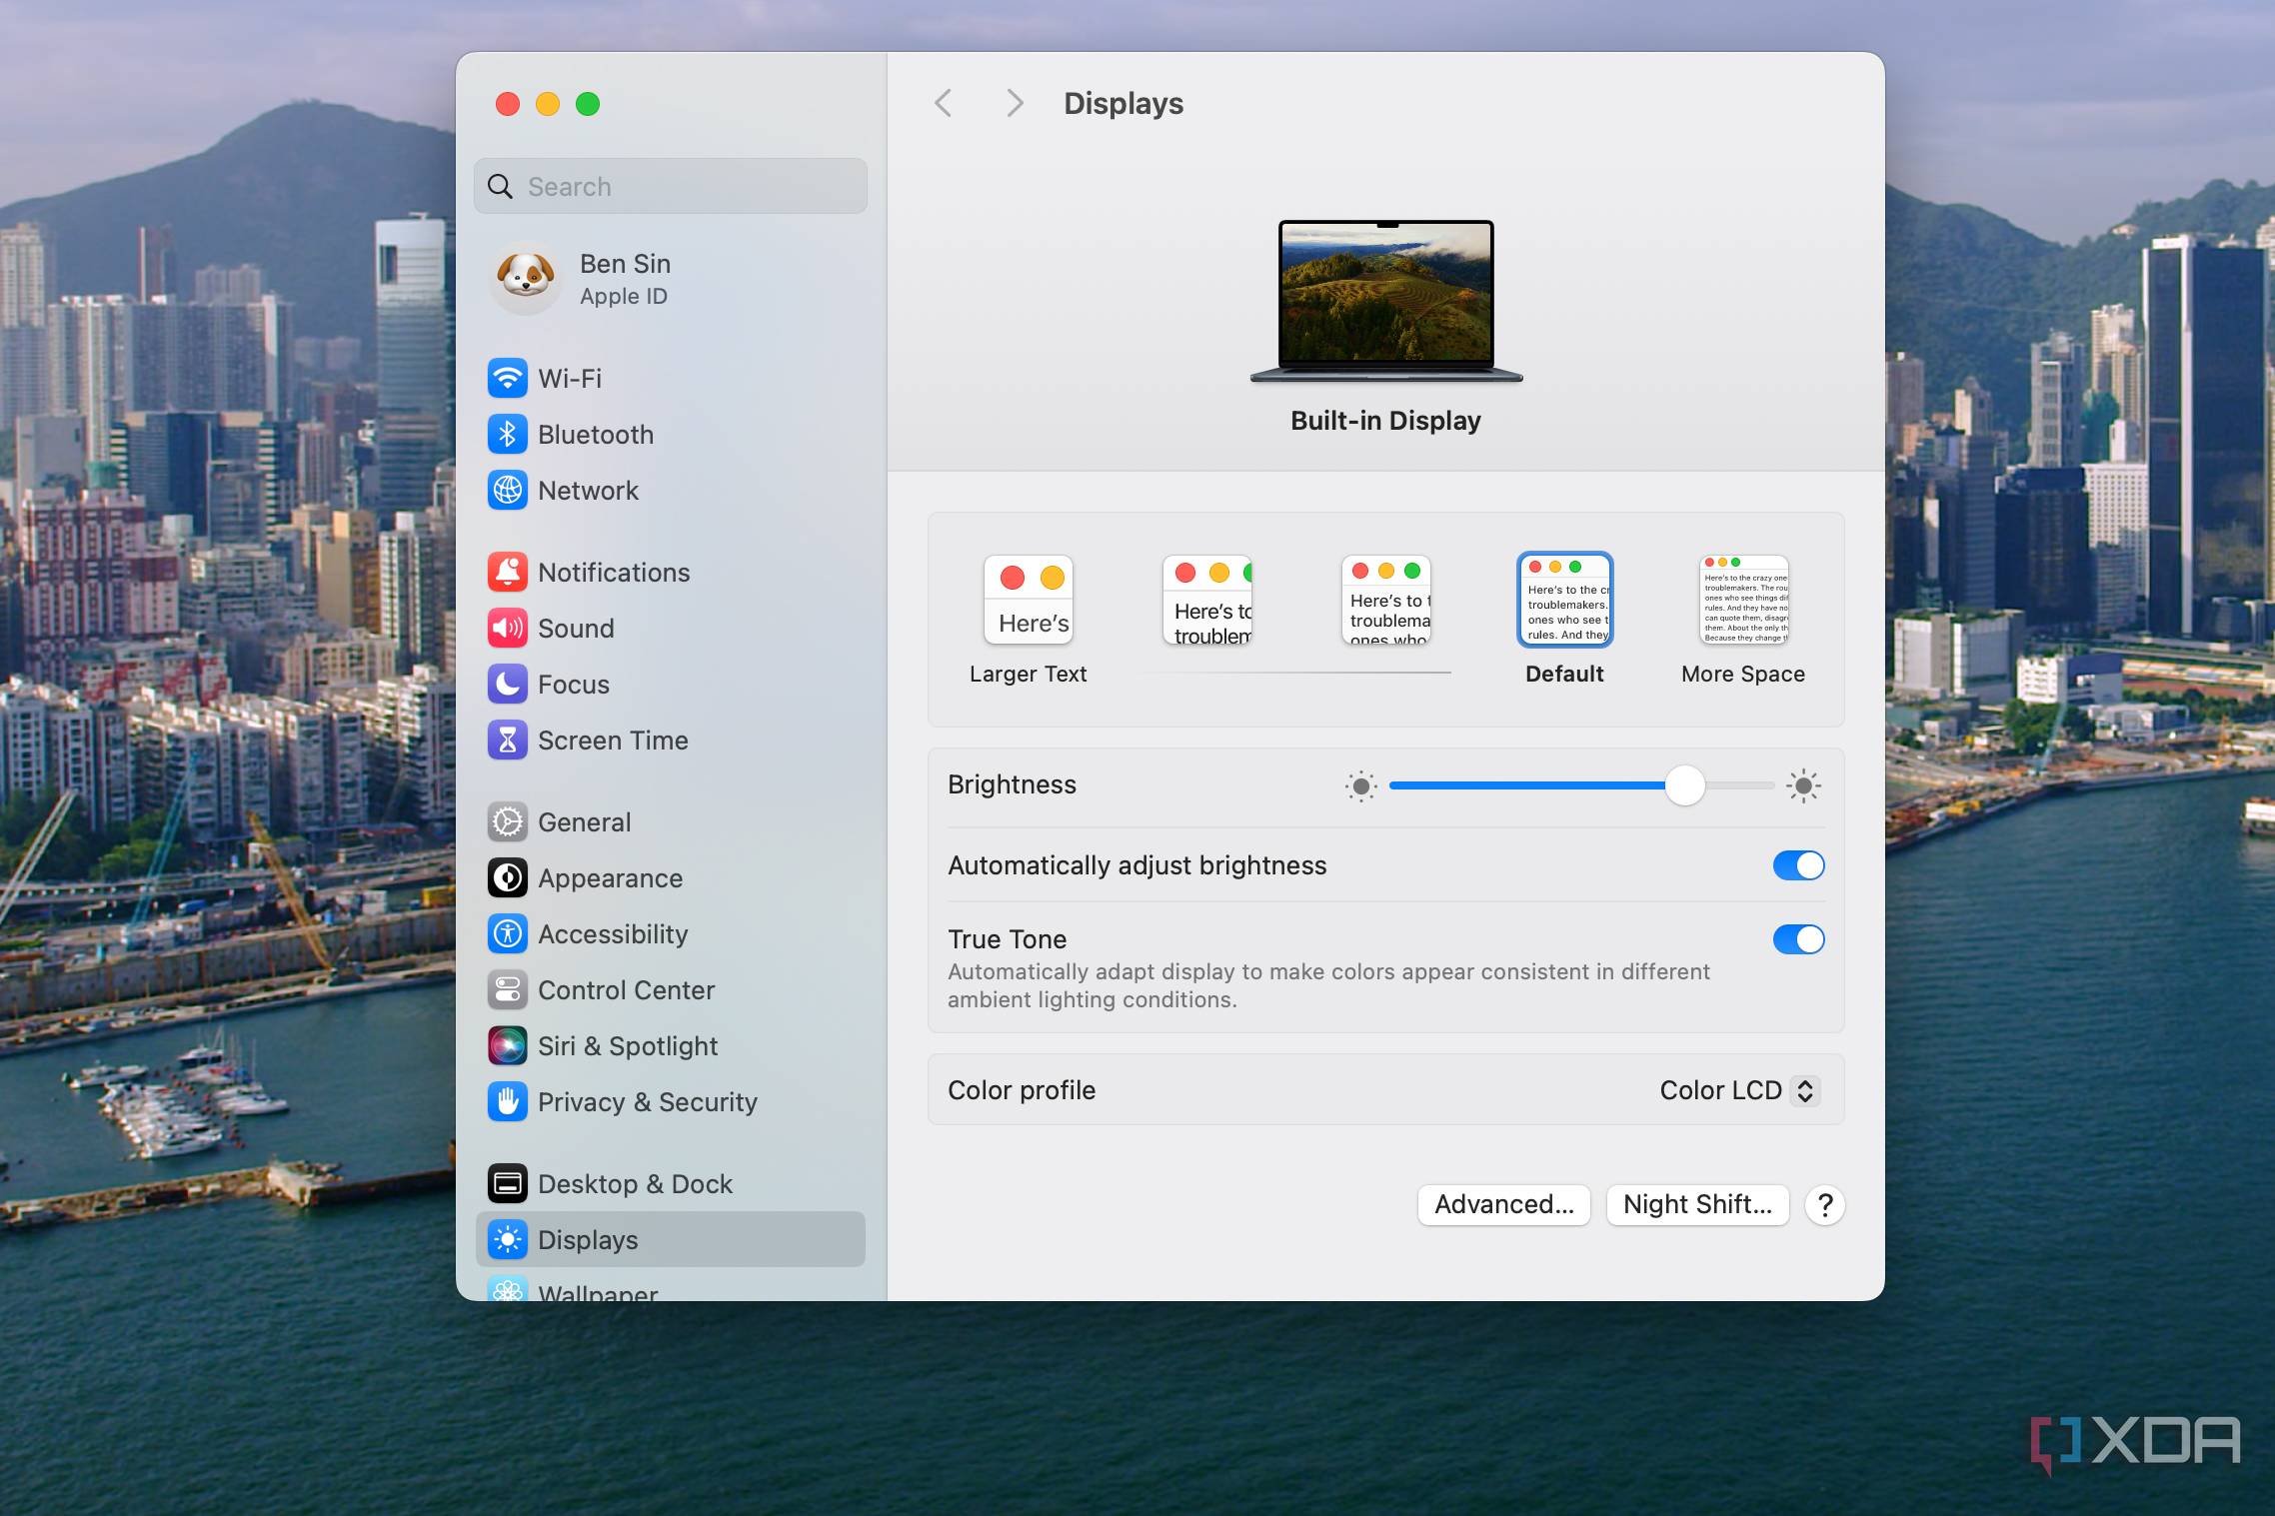This screenshot has height=1516, width=2275.
Task: Open the Screen Time hourglass icon
Action: [507, 740]
